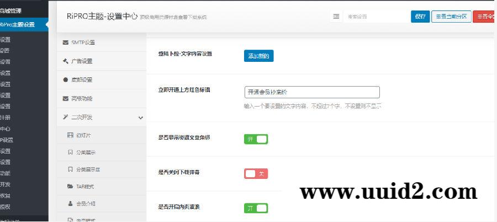
Task: Focus the settings search box
Action: tap(376, 17)
